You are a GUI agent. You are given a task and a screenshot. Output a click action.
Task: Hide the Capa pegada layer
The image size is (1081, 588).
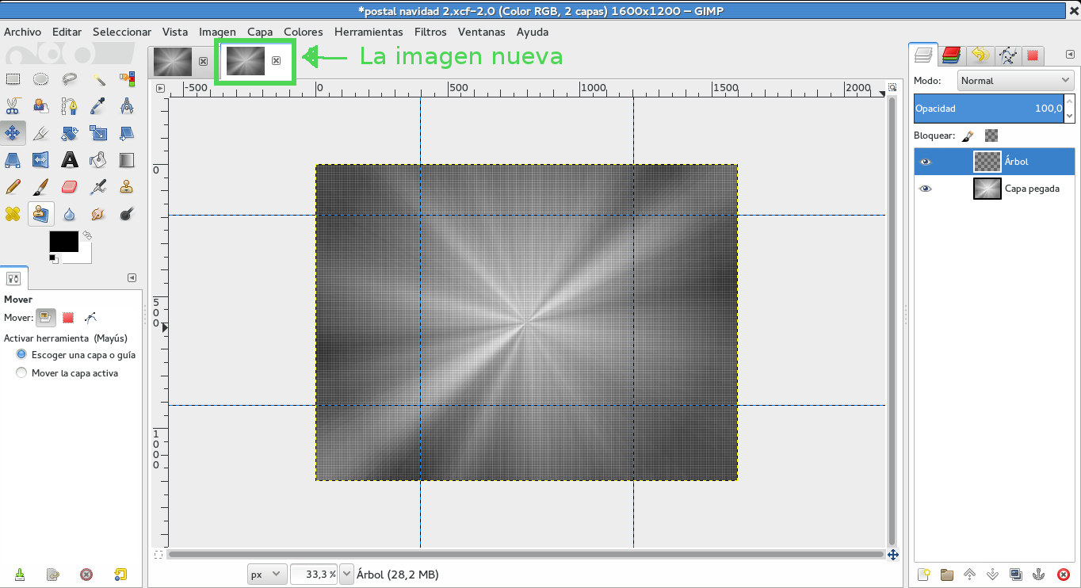(924, 189)
